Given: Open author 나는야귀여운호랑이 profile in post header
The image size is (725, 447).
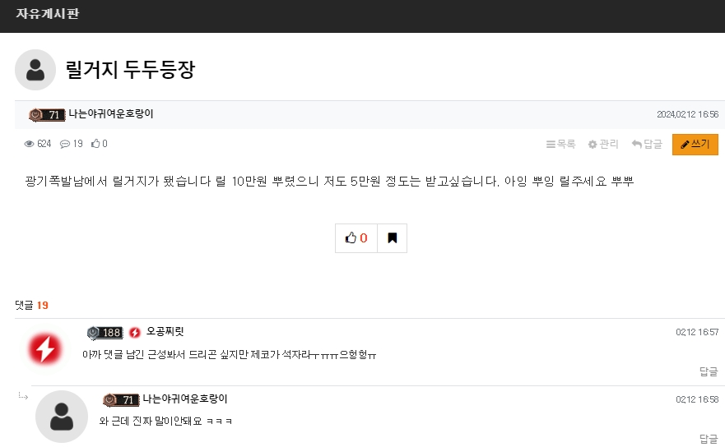Looking at the screenshot, I should (x=111, y=113).
